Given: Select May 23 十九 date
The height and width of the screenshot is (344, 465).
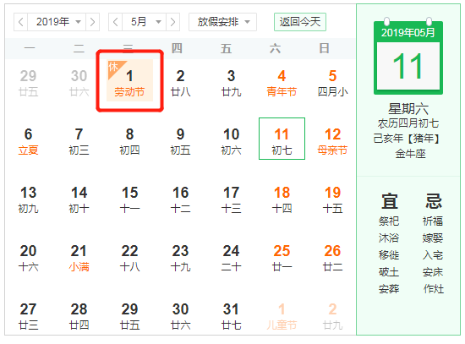Looking at the screenshot, I should click(x=180, y=259).
